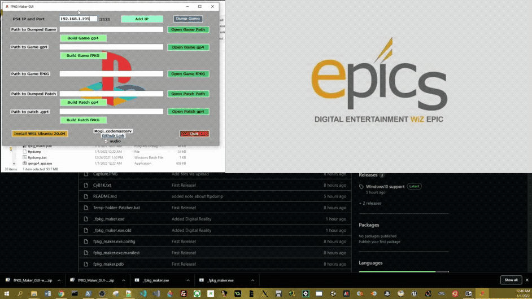Collapse the Explorer navigation tree arrow
This screenshot has height=299, width=532.
pos(14,164)
